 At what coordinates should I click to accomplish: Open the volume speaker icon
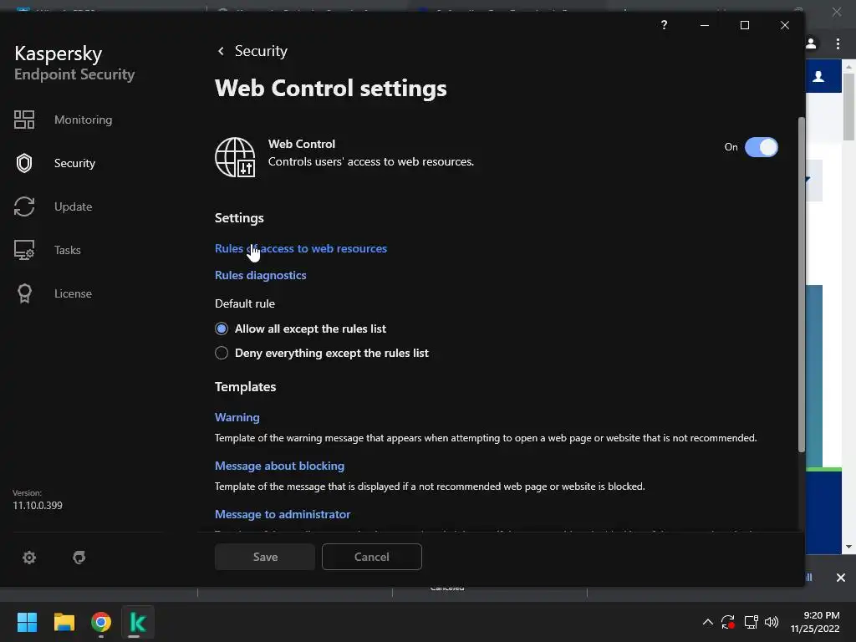click(772, 622)
